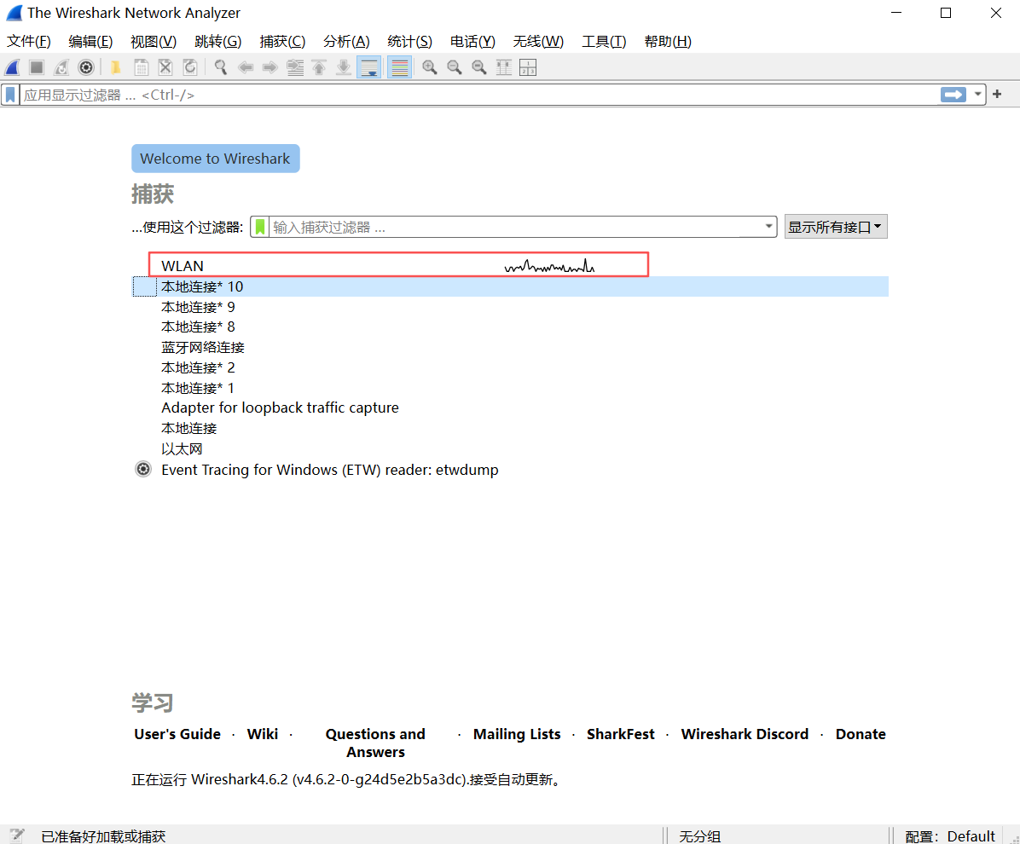Open the 分析(A) menu
Screen dimensions: 1020x844
(x=346, y=42)
